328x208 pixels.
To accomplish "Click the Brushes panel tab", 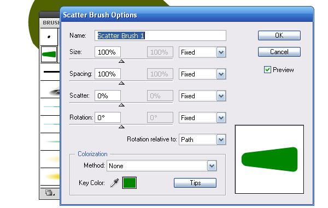I will pos(51,22).
